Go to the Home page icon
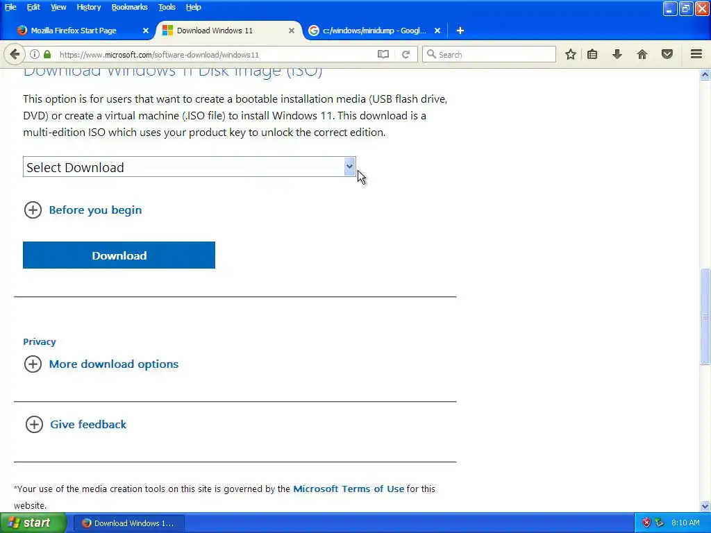Image resolution: width=711 pixels, height=533 pixels. pos(642,54)
